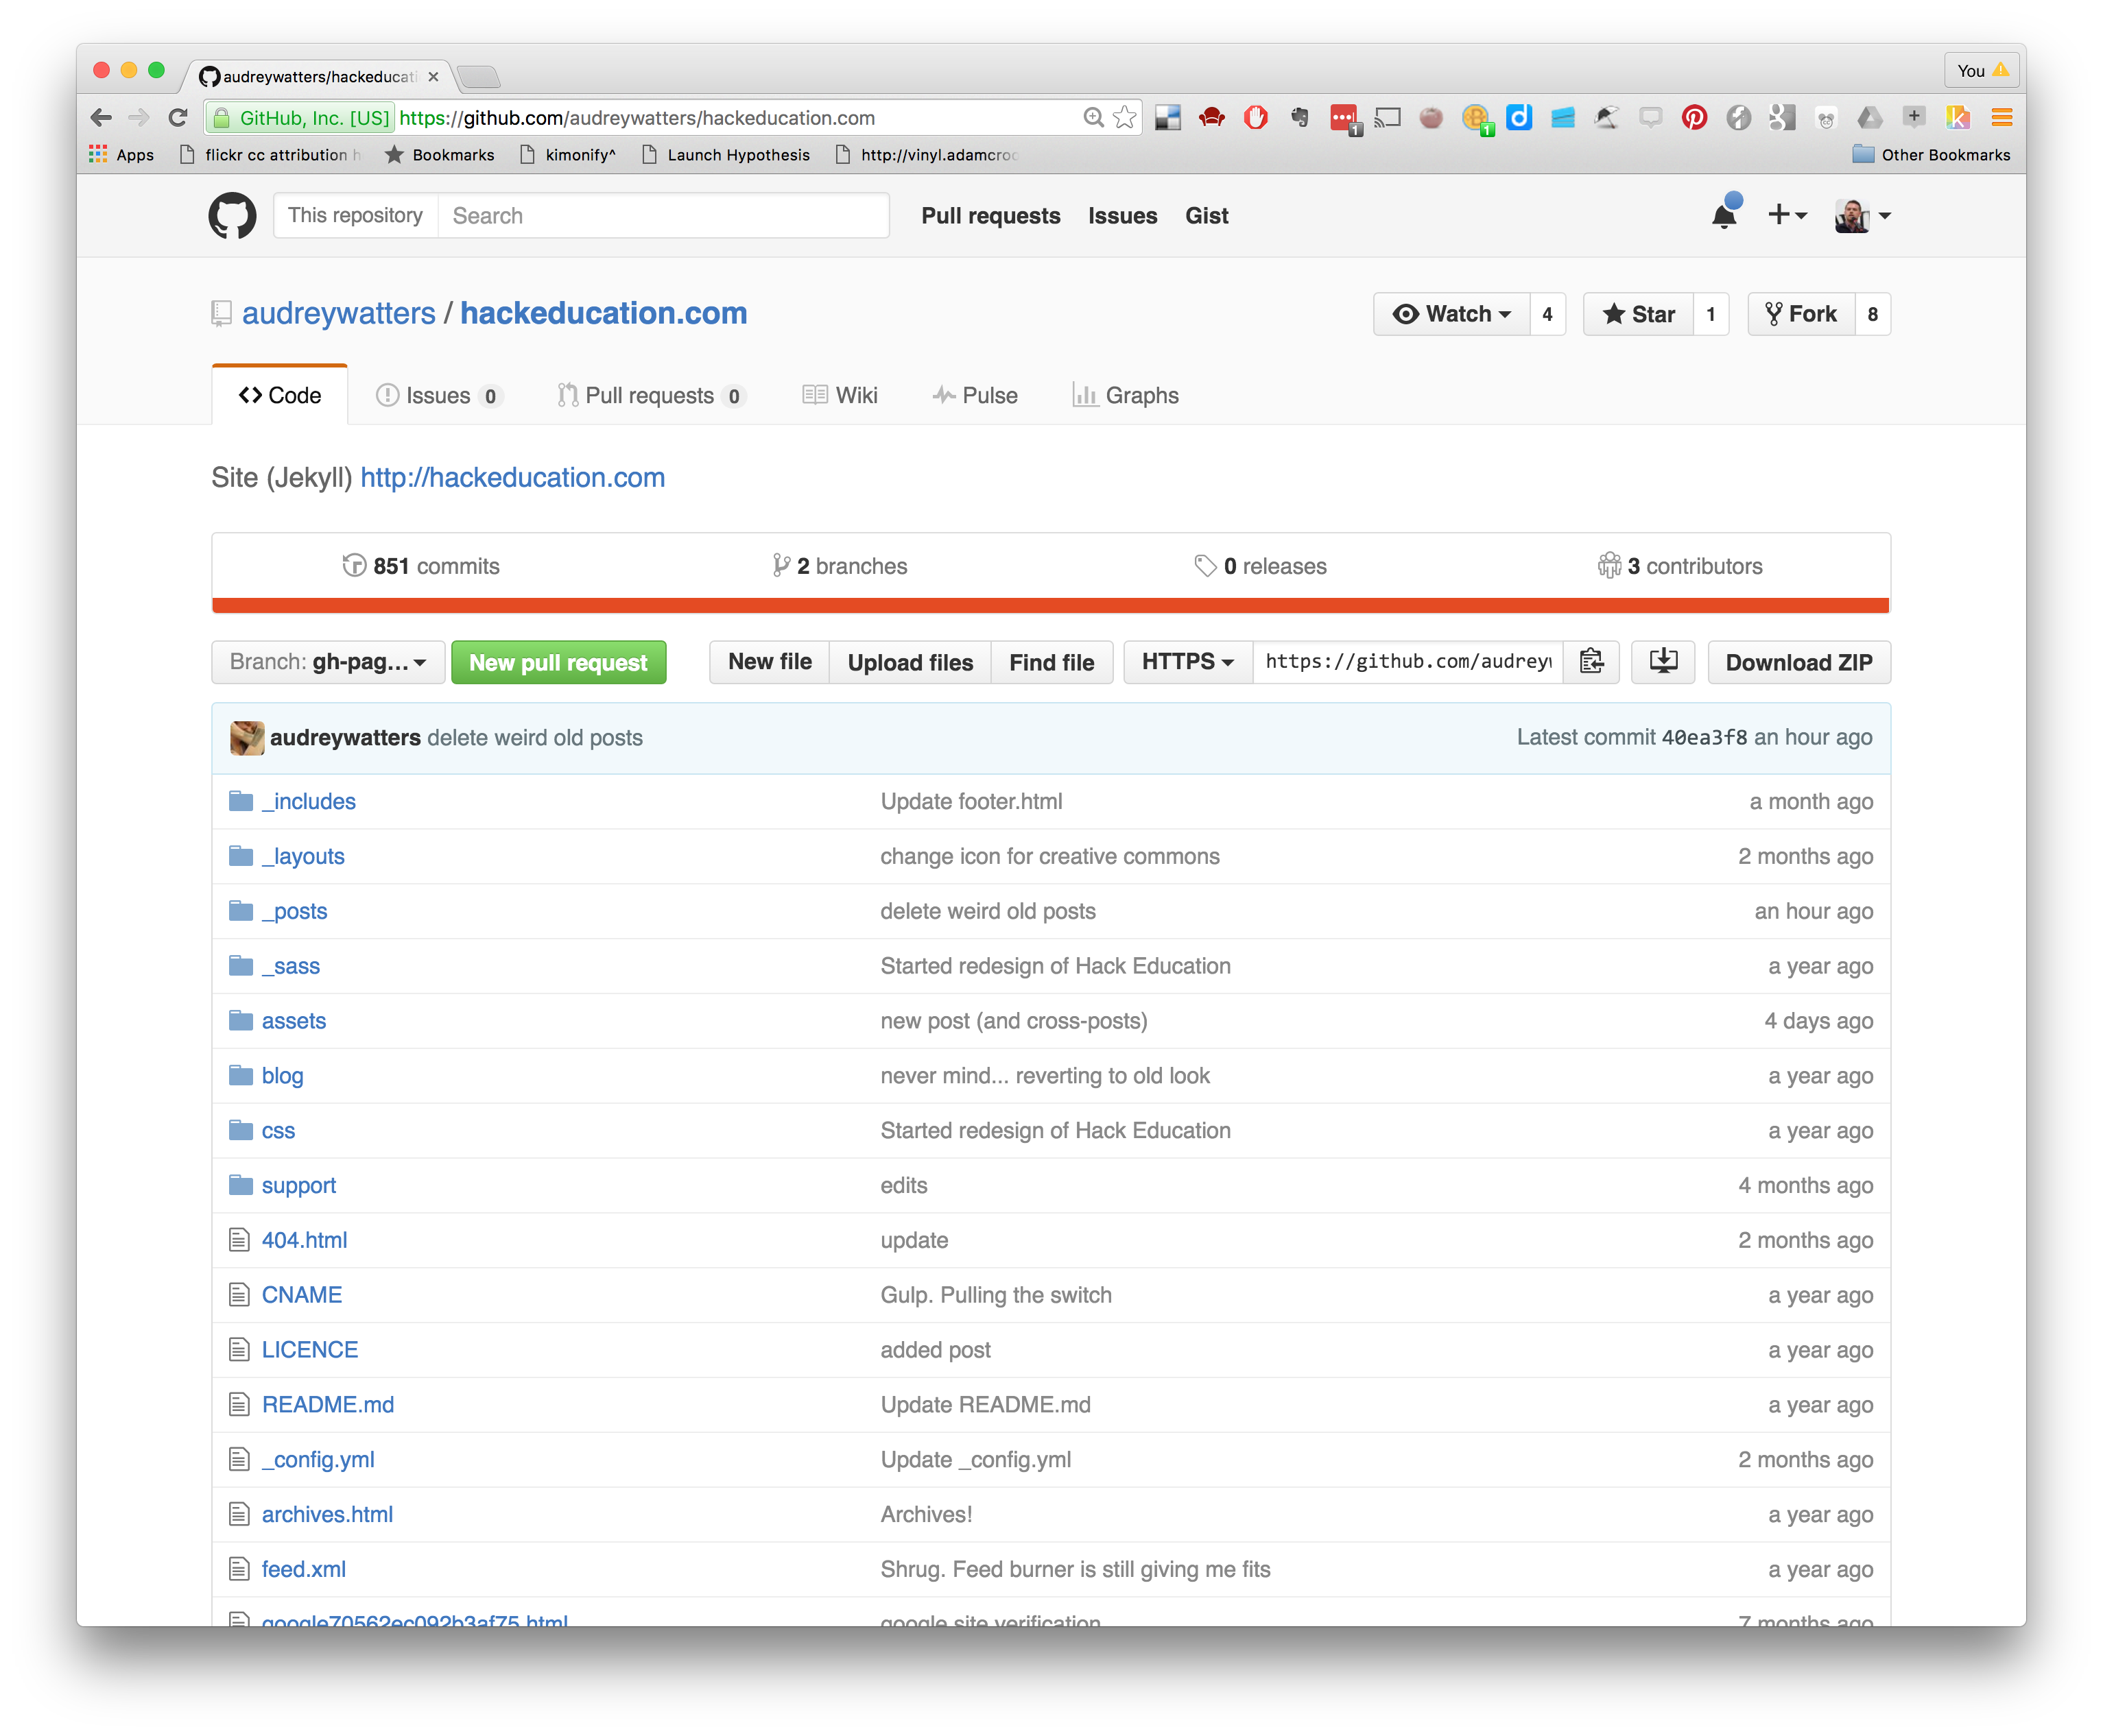Open the notifications bell icon
This screenshot has width=2103, height=1736.
[1725, 214]
